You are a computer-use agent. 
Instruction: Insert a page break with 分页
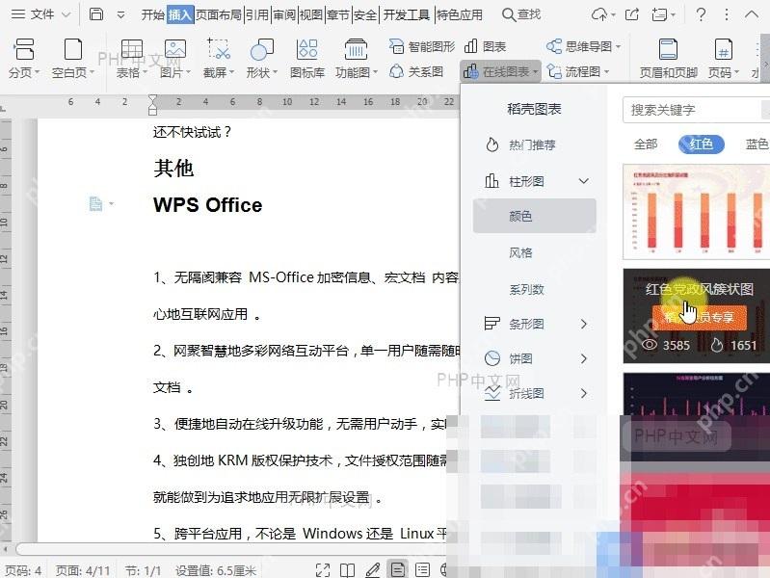[23, 59]
